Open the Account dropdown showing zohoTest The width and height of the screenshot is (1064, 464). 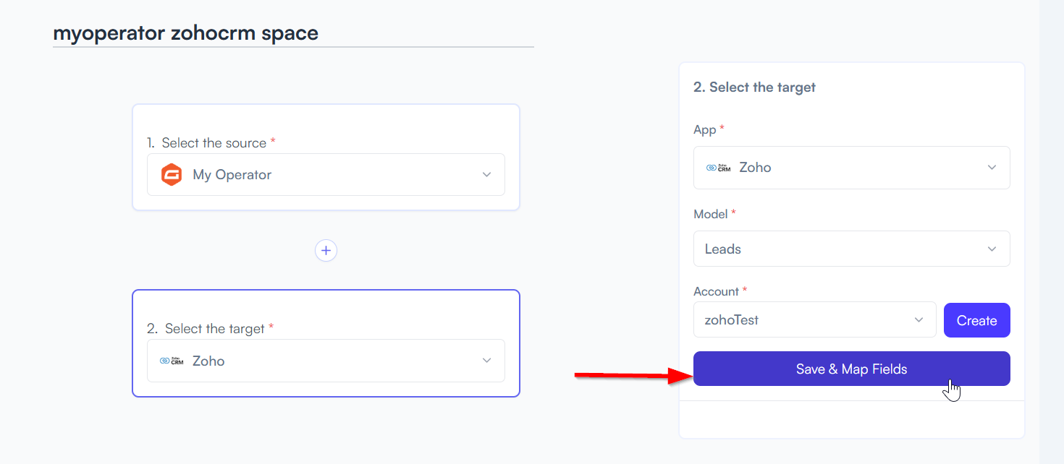(814, 319)
